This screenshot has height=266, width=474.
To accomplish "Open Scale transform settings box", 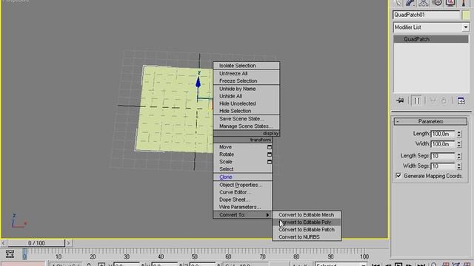I will [269, 162].
